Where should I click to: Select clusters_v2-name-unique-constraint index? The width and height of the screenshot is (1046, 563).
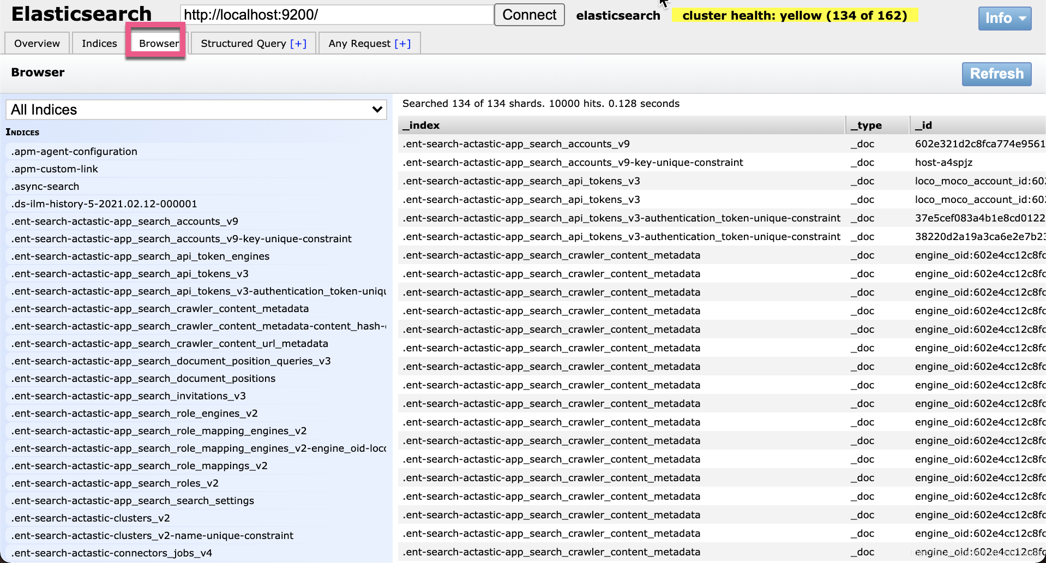(x=196, y=536)
